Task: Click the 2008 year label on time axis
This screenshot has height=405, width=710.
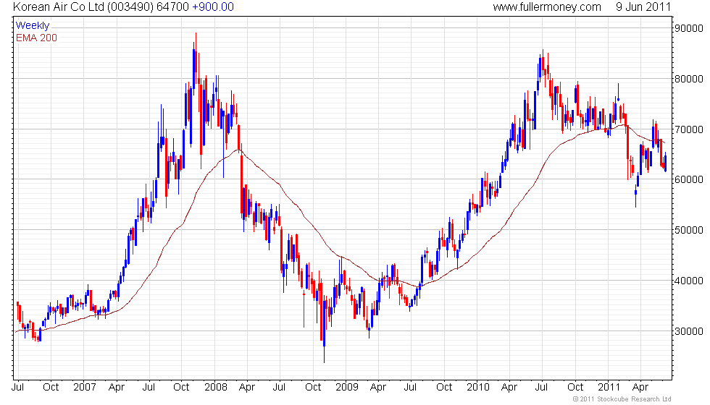Action: (216, 387)
